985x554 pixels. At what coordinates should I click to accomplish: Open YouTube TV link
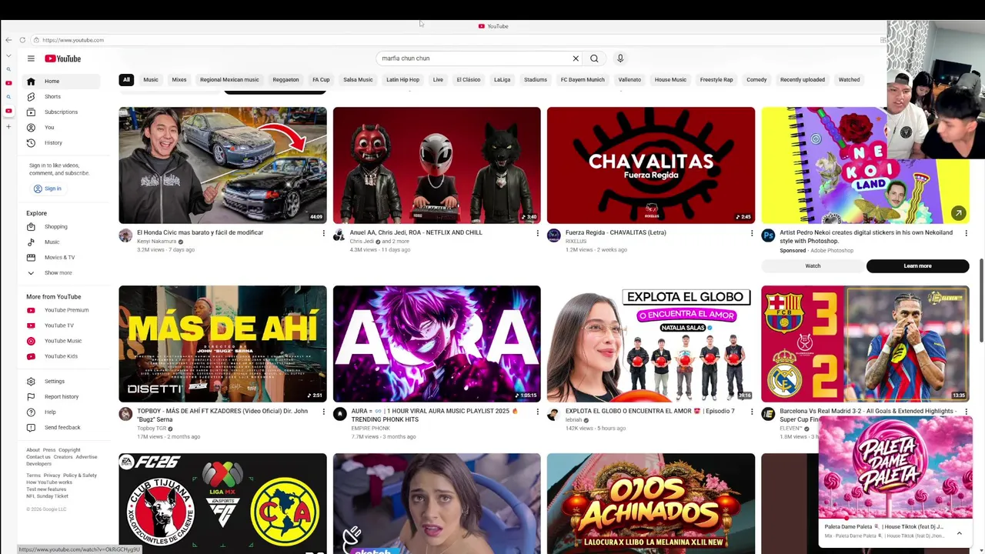[62, 325]
